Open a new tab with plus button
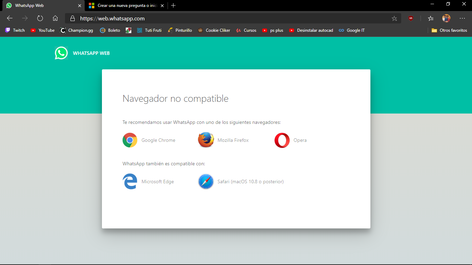The height and width of the screenshot is (265, 472). (173, 6)
